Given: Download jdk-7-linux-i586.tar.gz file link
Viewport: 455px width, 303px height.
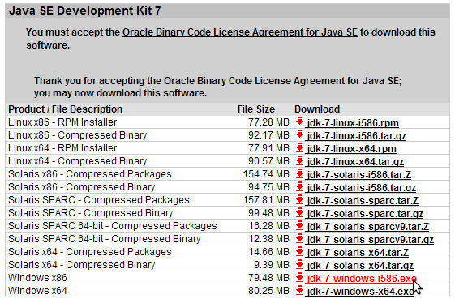Looking at the screenshot, I should pos(357,136).
